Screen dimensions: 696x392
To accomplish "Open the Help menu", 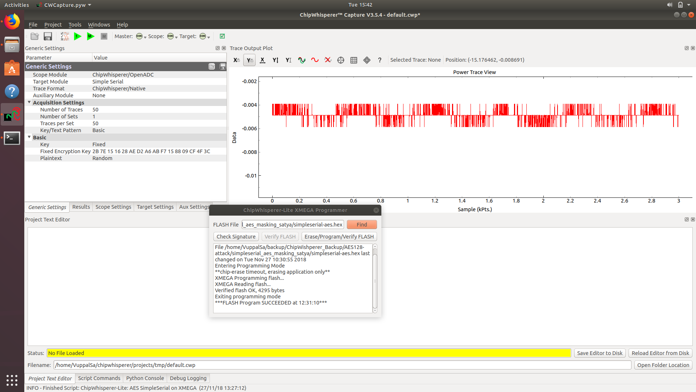I will click(122, 25).
